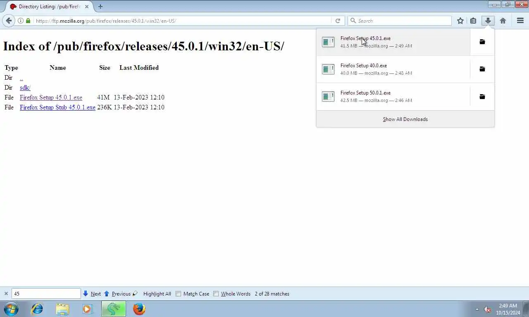Click the 'Name' column header
The width and height of the screenshot is (529, 317).
tap(57, 68)
